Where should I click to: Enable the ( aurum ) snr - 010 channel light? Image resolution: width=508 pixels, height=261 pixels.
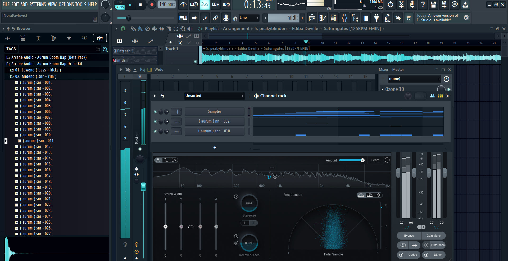[x=156, y=131]
